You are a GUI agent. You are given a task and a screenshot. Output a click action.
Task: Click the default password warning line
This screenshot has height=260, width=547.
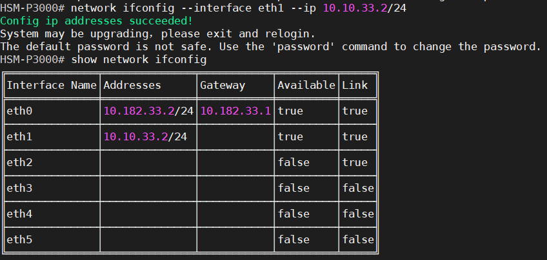coord(270,46)
